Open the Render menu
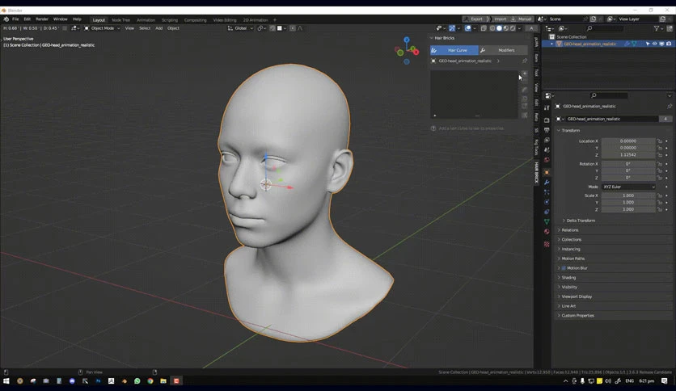Viewport: 676px width, 391px height. coord(42,19)
